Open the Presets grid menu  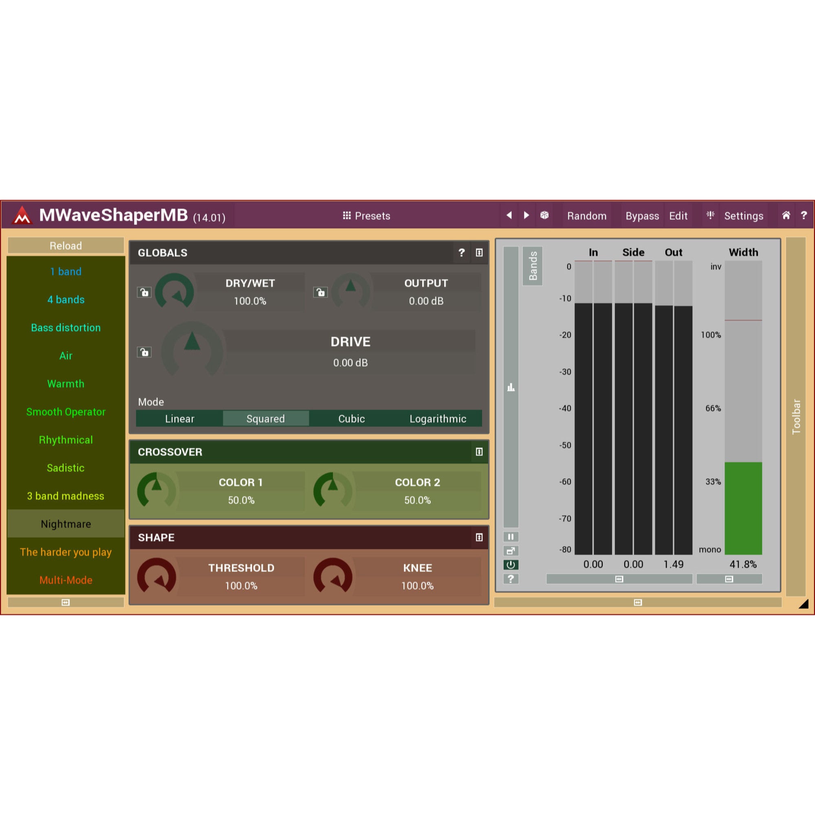(x=366, y=216)
